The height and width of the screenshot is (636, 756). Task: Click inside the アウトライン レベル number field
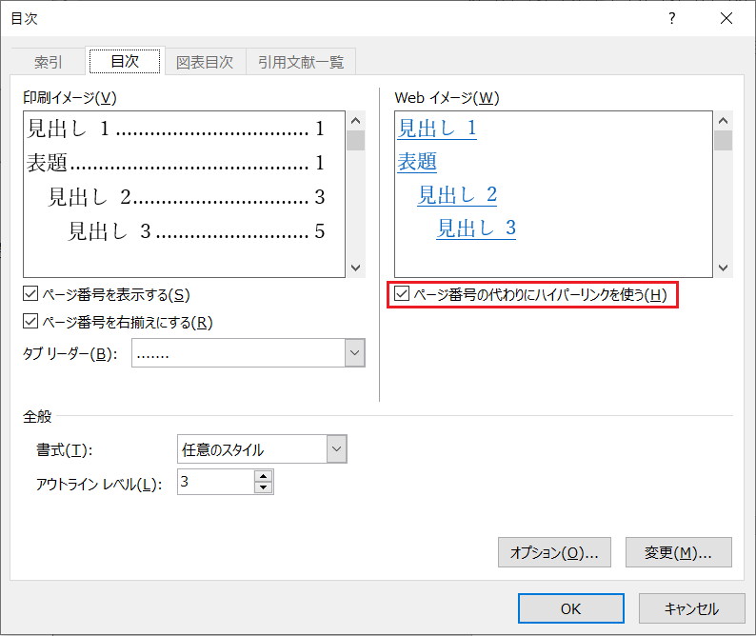(214, 482)
